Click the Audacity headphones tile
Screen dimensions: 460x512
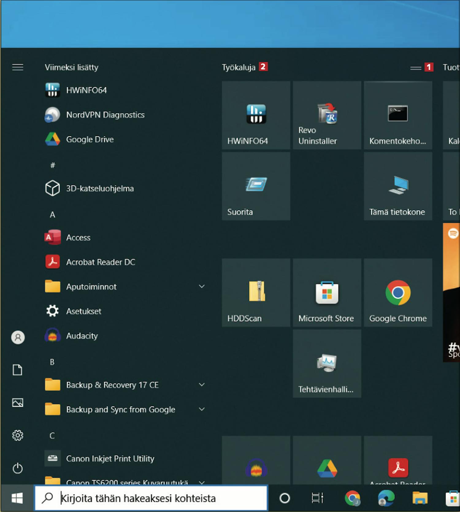pyautogui.click(x=256, y=460)
